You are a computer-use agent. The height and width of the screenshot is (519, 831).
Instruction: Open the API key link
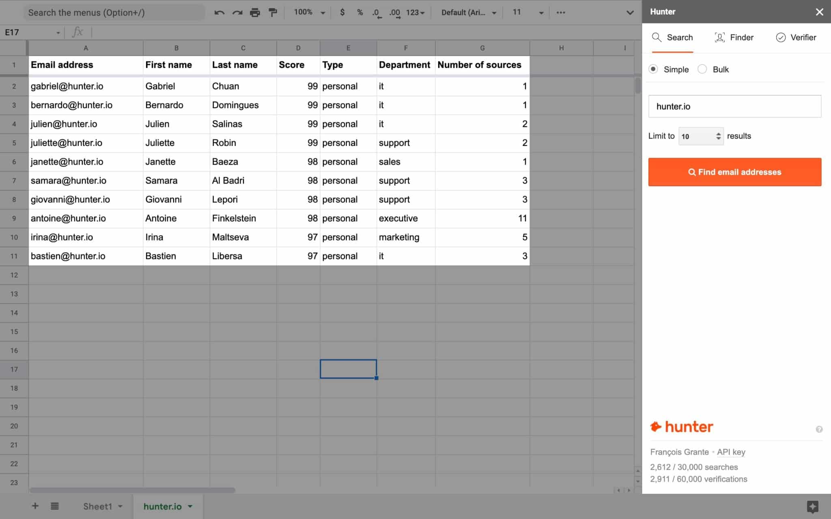pyautogui.click(x=731, y=452)
